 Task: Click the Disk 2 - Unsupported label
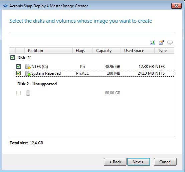coord(37,84)
